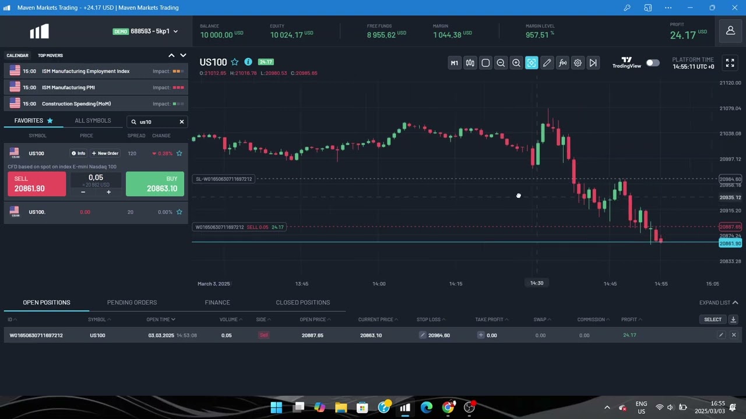This screenshot has height=419, width=746.
Task: Open the Closed Positions tab
Action: [302, 302]
